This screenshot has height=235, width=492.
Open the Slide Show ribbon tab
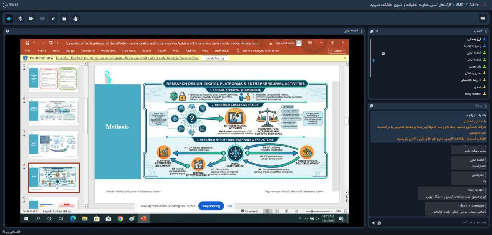tap(129, 51)
